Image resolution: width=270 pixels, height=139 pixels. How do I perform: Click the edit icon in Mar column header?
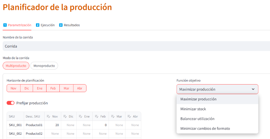[113, 117]
